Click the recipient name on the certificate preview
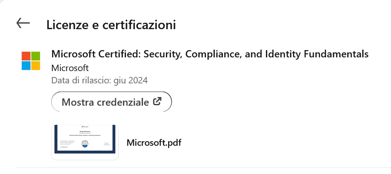The height and width of the screenshot is (174, 391). (85, 132)
